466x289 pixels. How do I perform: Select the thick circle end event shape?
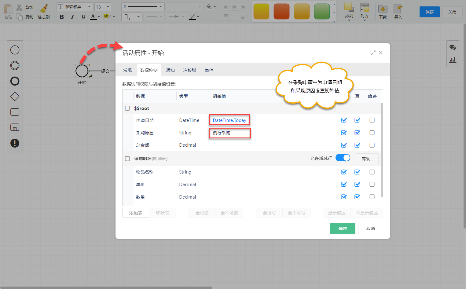[15, 81]
